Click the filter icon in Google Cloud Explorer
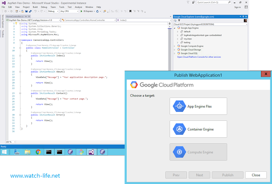This screenshot has width=272, height=184. coord(179,21)
